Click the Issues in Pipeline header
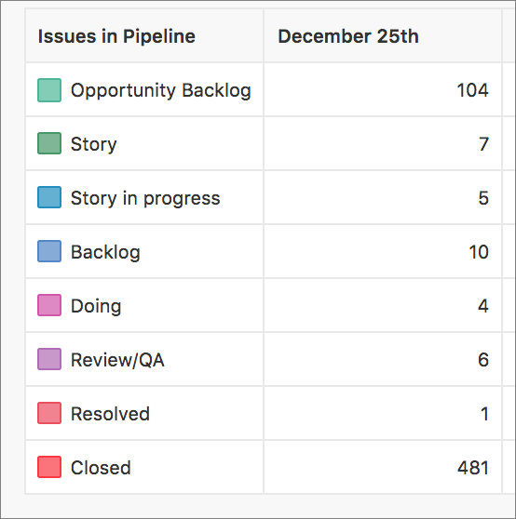This screenshot has width=516, height=519. 116,36
